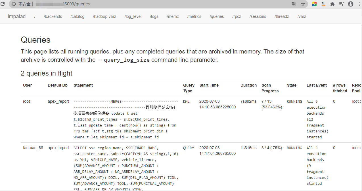This screenshot has height=191, width=362.
Task: Open the /memz page link
Action: tap(173, 16)
